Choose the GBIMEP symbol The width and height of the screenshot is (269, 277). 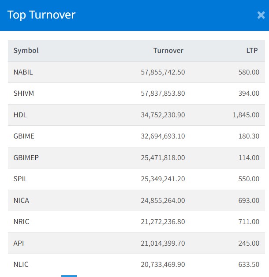pos(26,157)
